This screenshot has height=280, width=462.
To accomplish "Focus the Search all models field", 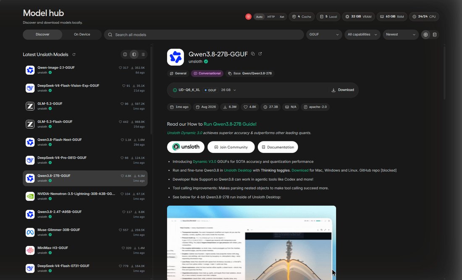I will (x=204, y=35).
